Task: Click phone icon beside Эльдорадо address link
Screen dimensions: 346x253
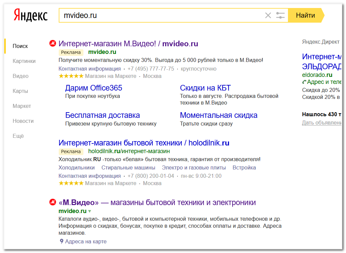Action: 304,82
